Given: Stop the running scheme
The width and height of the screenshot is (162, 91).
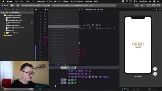Looking at the screenshot, I should 18,5.
